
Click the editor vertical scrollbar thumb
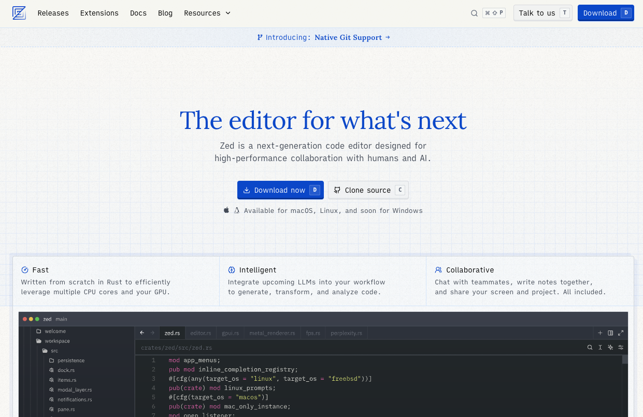(625, 360)
